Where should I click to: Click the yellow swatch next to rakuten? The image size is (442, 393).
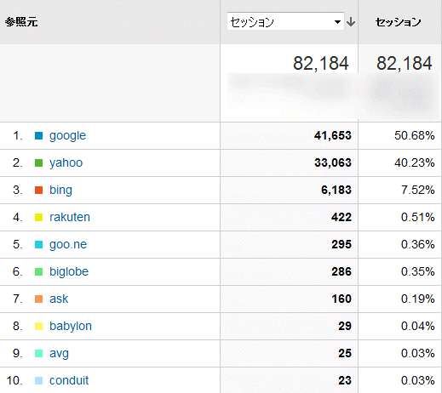click(x=38, y=218)
